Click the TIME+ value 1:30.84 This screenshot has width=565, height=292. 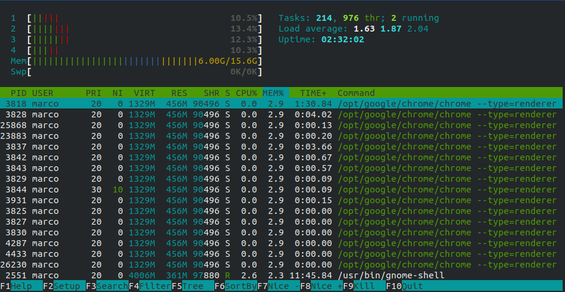click(x=314, y=104)
